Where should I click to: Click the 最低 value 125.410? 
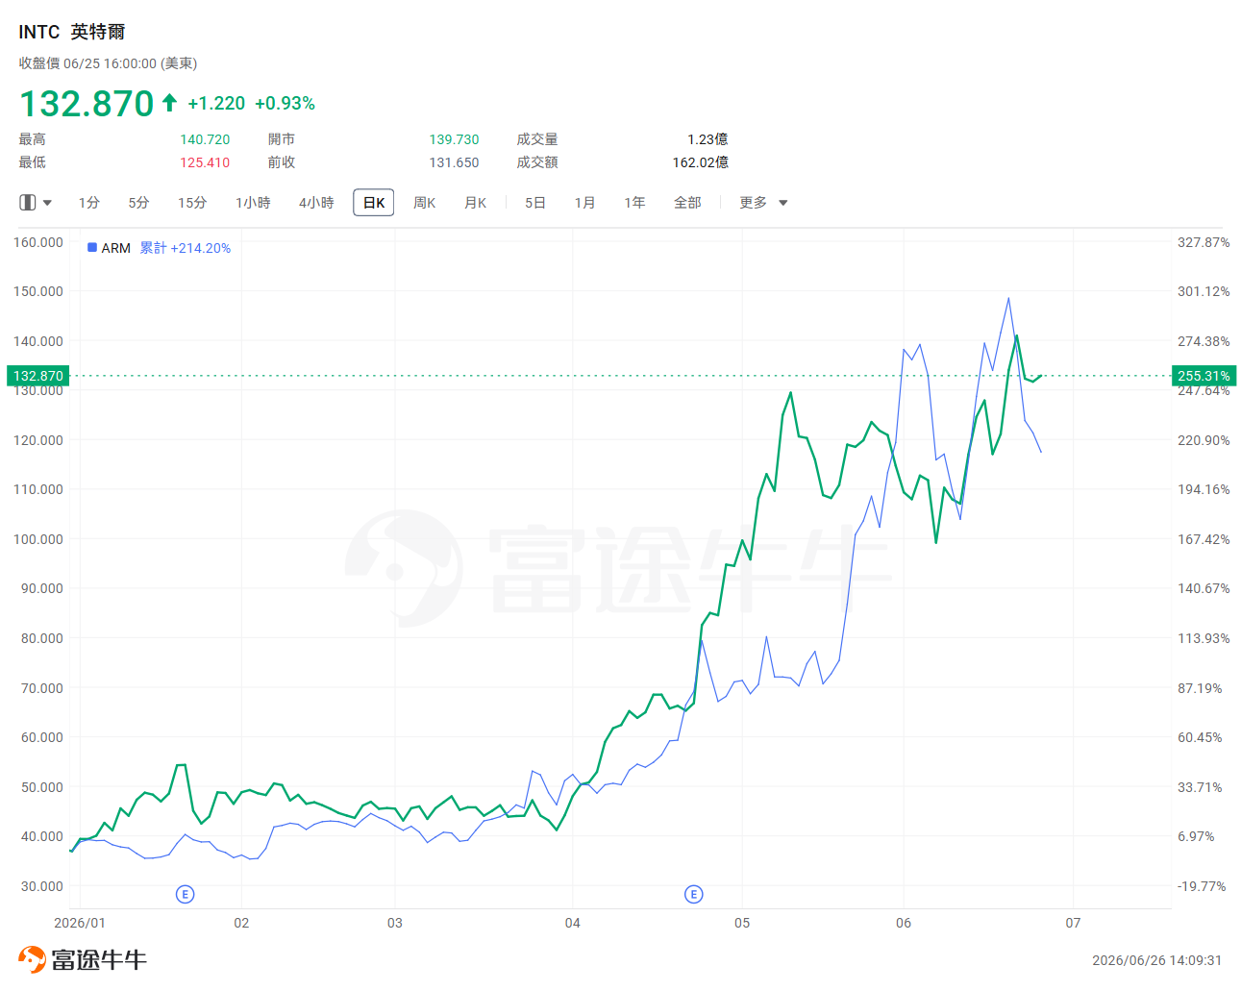205,162
